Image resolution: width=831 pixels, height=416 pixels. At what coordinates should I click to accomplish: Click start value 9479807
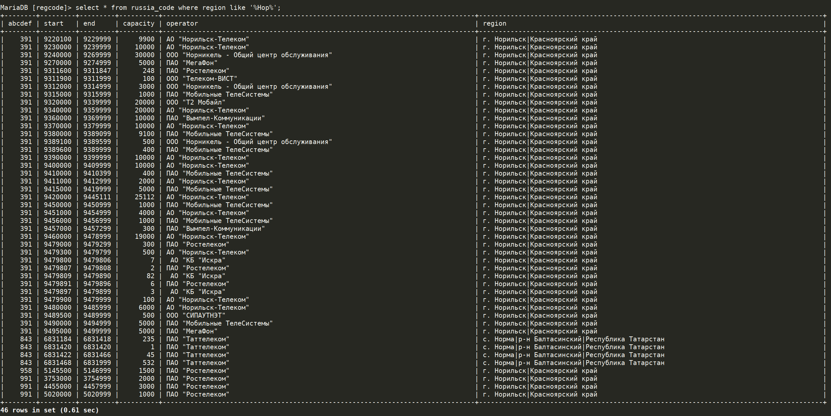pyautogui.click(x=58, y=268)
